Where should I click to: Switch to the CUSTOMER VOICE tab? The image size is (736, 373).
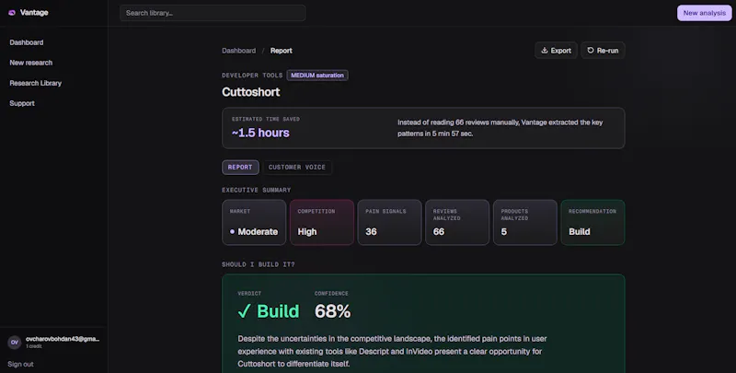click(297, 168)
